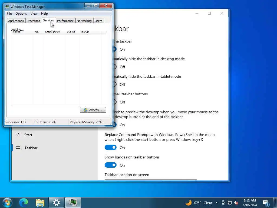Toggle Replace Command Prompt with PowerShell switch
Viewport: 277px width, 208px height.
tap(111, 147)
